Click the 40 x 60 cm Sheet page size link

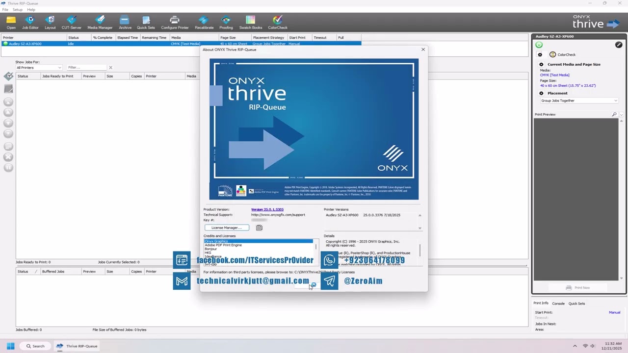568,85
